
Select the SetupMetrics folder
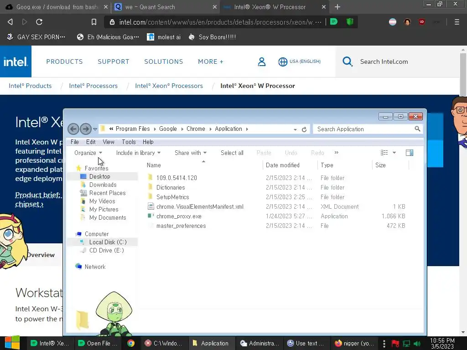click(x=173, y=197)
